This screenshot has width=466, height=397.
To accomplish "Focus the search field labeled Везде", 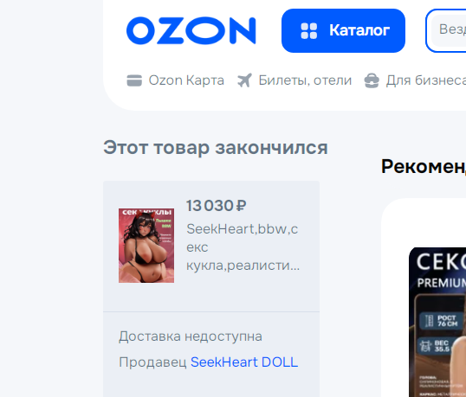I will (448, 30).
